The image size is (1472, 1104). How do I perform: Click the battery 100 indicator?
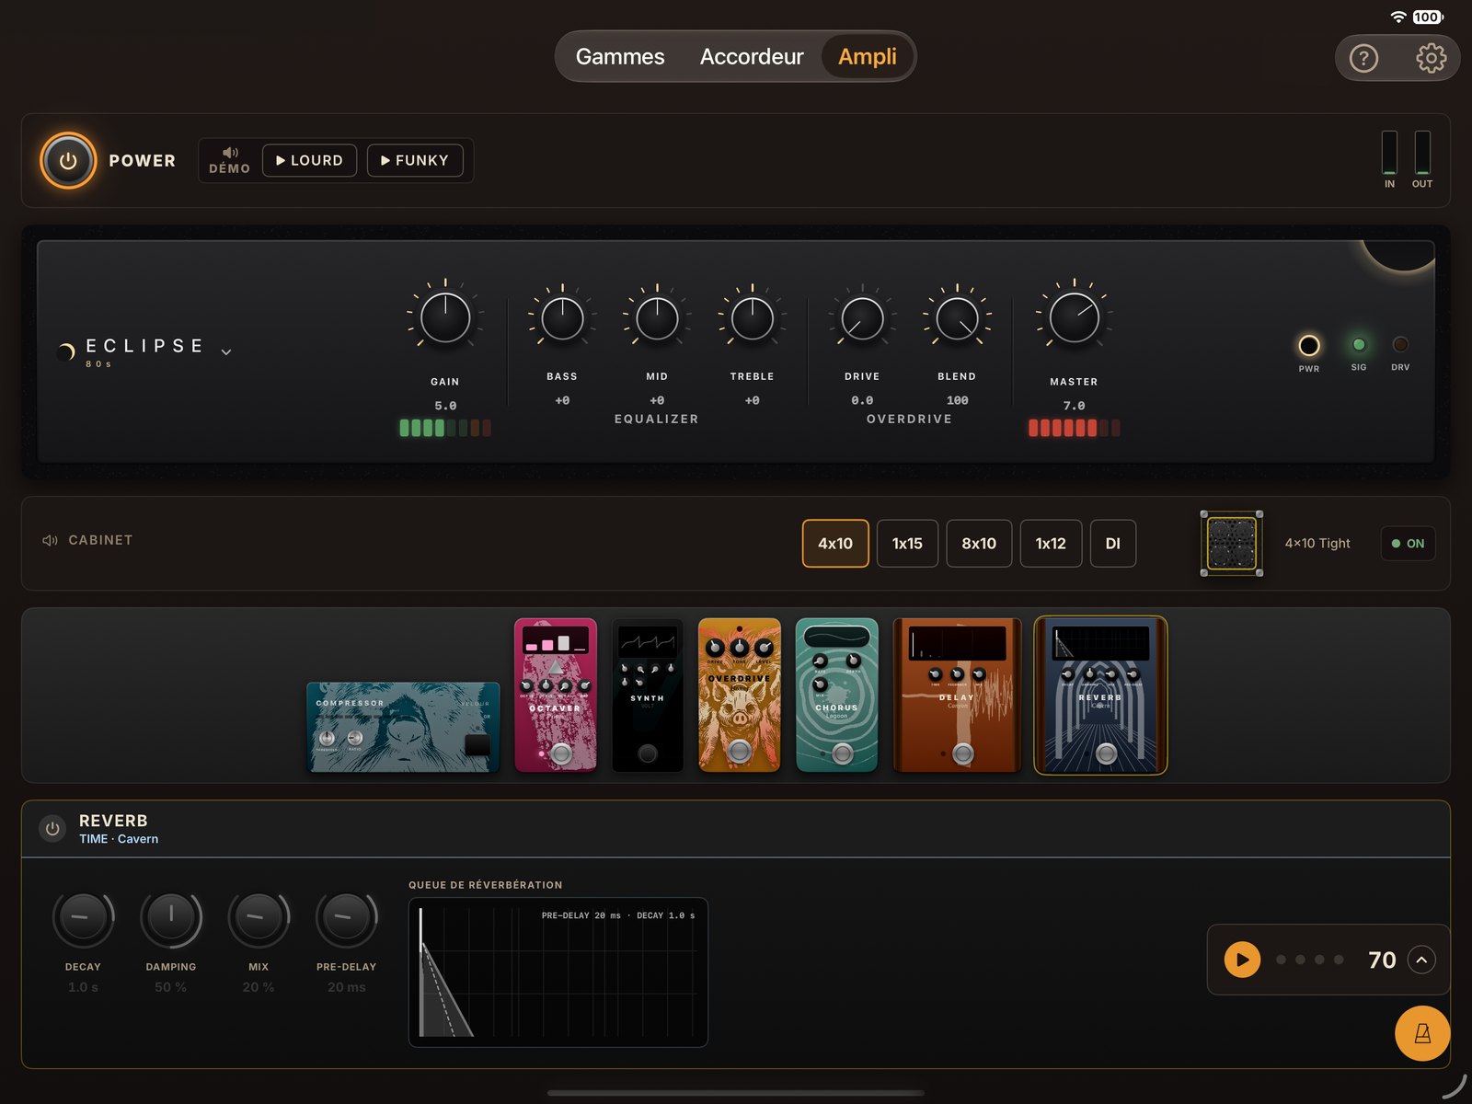[1428, 17]
